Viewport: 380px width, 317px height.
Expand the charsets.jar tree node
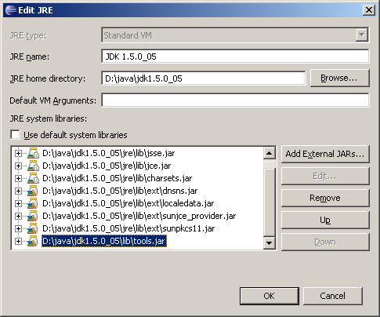(18, 178)
